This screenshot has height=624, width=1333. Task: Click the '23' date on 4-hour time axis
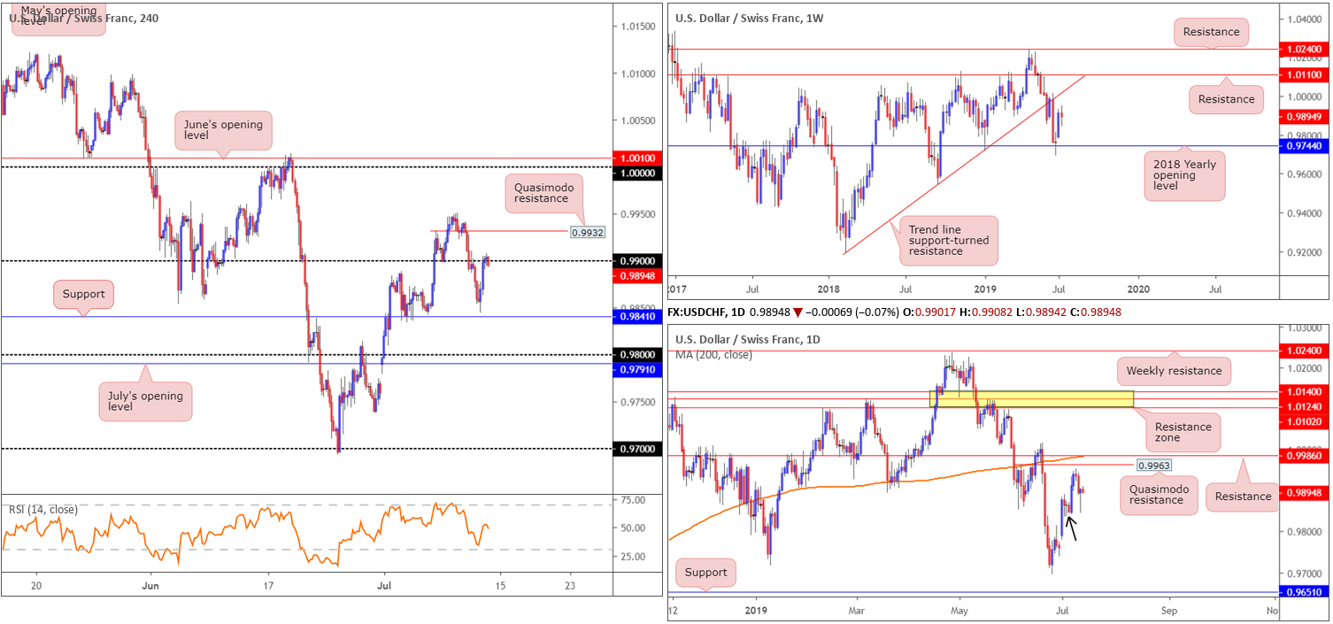[569, 585]
